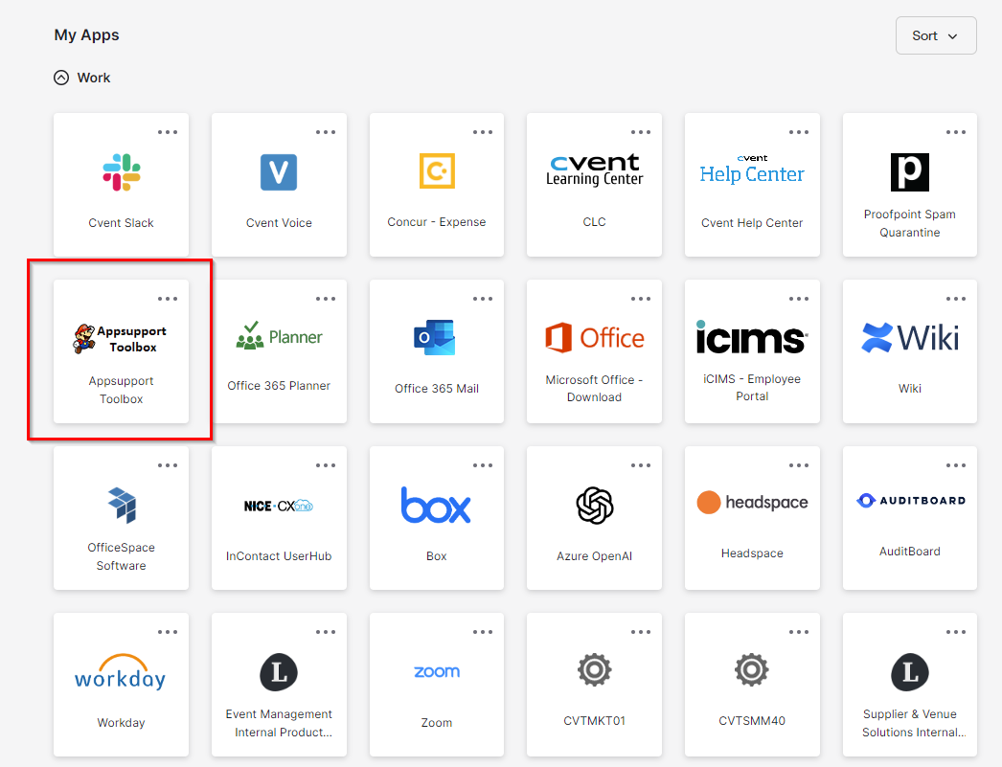Open Appsupport Toolbox Mario icon
This screenshot has width=1002, height=767.
pos(120,338)
